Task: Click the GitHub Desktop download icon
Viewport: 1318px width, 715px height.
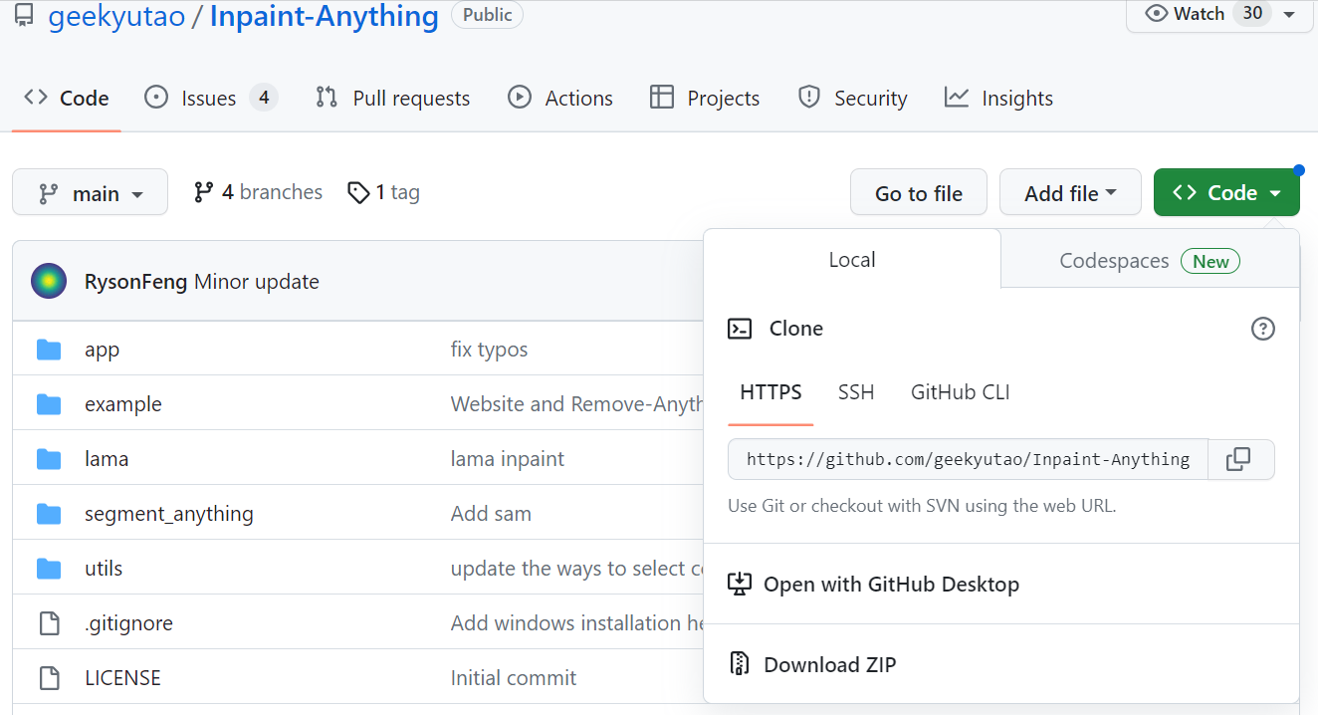Action: click(x=739, y=584)
